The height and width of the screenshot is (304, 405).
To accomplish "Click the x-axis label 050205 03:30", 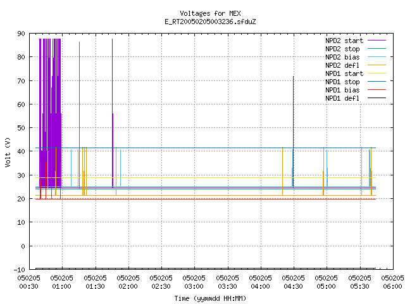I will (x=228, y=282).
